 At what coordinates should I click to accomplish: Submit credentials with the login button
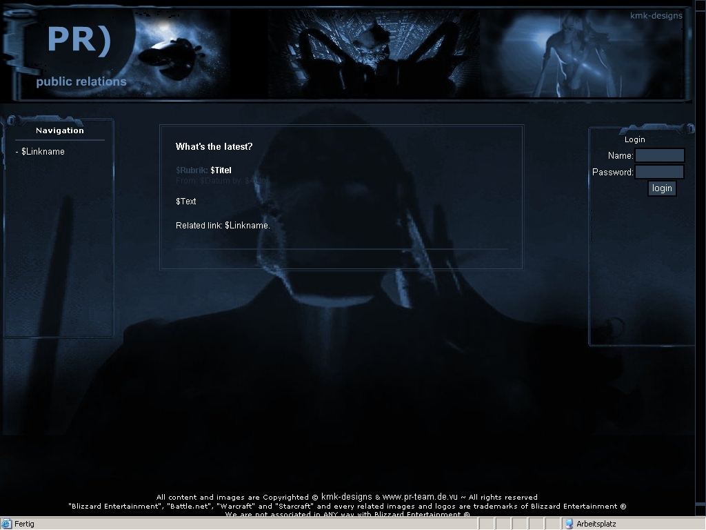662,188
